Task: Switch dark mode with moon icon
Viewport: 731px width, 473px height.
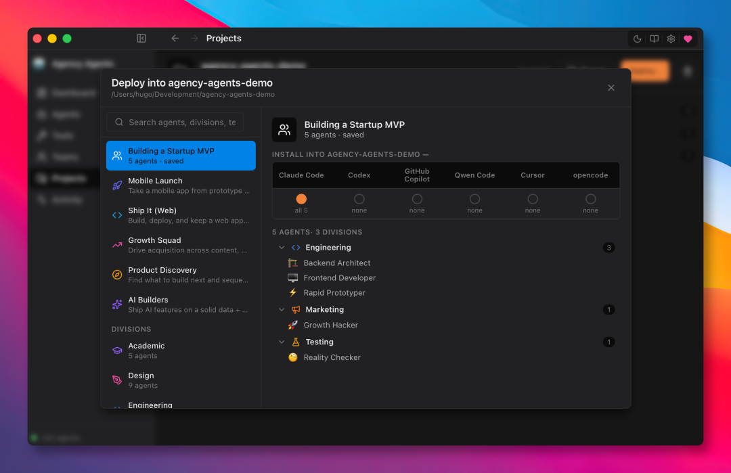Action: (638, 39)
